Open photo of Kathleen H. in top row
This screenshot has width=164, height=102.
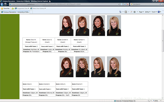(x=114, y=26)
